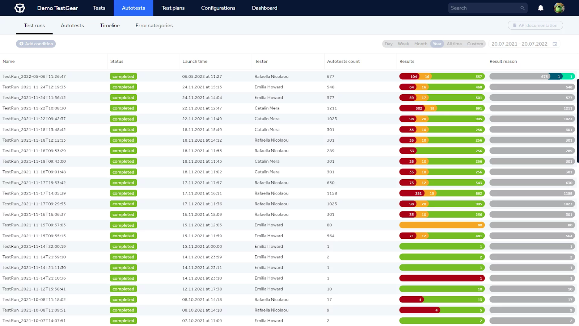Click the plus icon in Add condition
Image resolution: width=579 pixels, height=326 pixels.
21,44
